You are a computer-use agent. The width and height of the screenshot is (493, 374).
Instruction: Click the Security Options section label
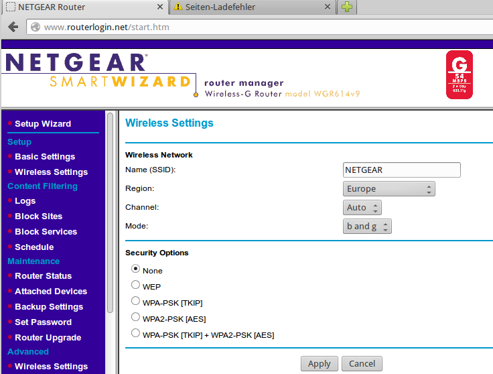[x=157, y=253]
